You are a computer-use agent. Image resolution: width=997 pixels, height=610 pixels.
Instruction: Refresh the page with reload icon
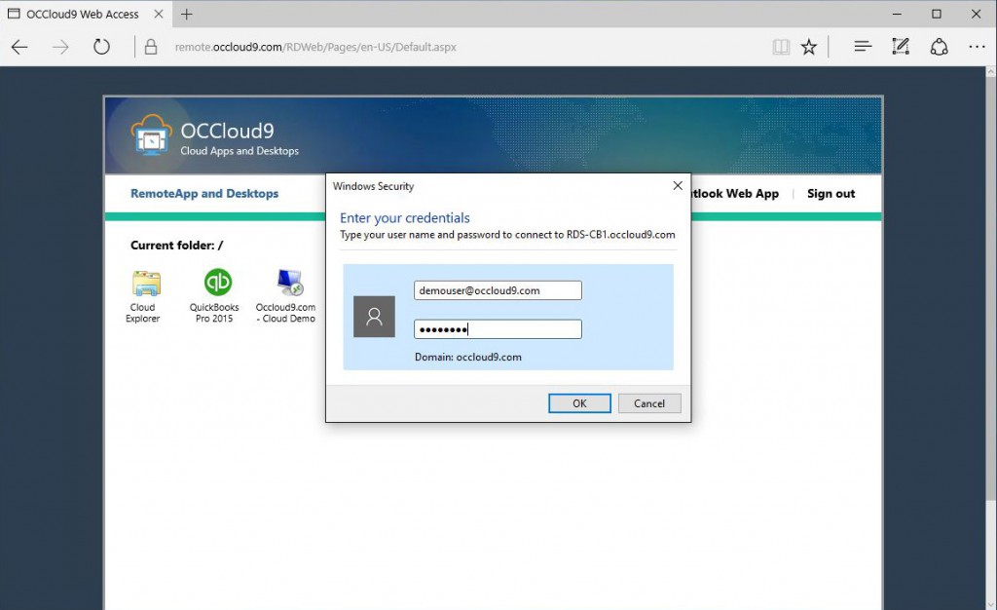pyautogui.click(x=101, y=47)
